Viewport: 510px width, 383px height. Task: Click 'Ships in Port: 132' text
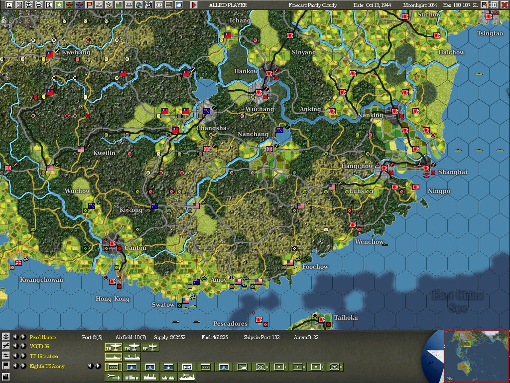pos(261,337)
